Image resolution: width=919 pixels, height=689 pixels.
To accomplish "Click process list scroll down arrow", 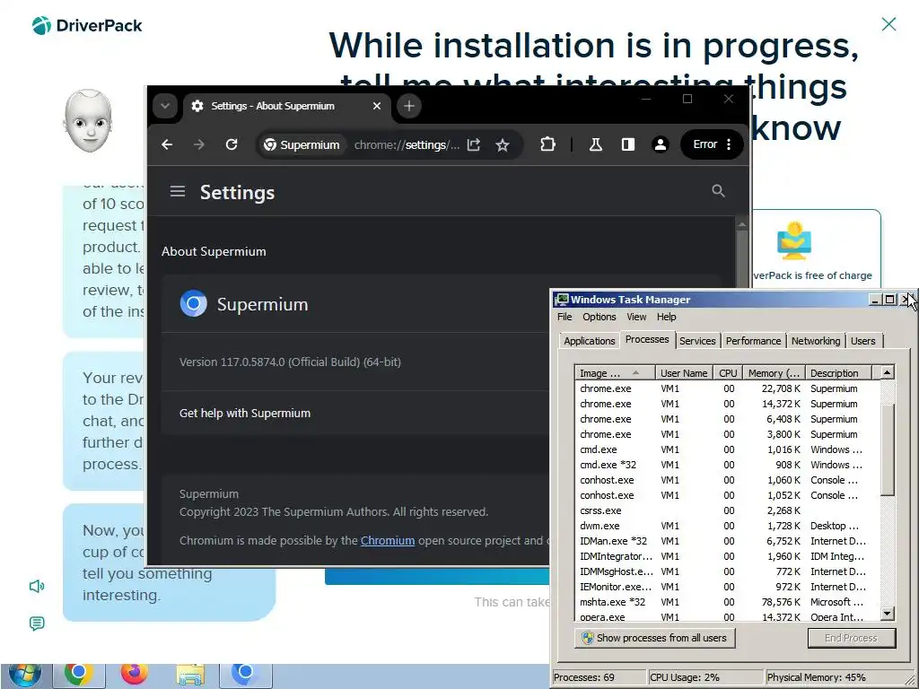I will click(x=888, y=614).
